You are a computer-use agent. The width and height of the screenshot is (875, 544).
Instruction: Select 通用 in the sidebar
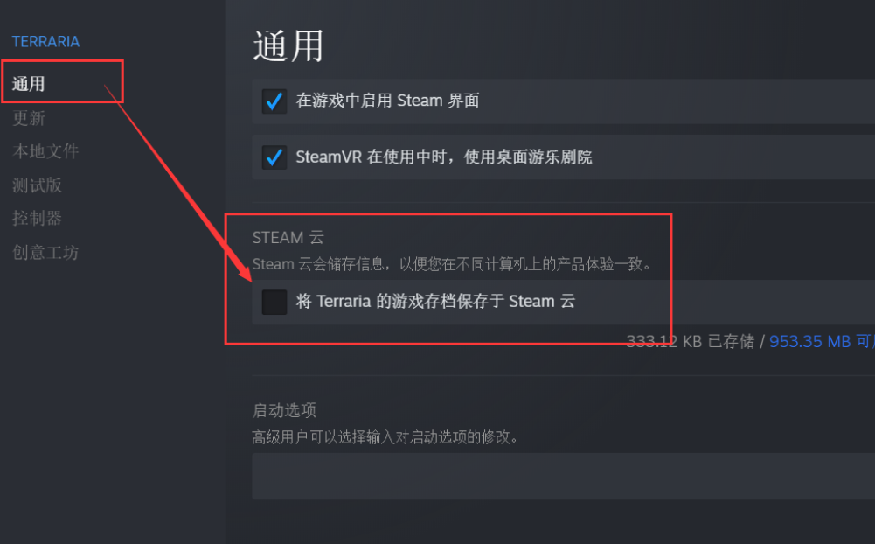pos(29,84)
